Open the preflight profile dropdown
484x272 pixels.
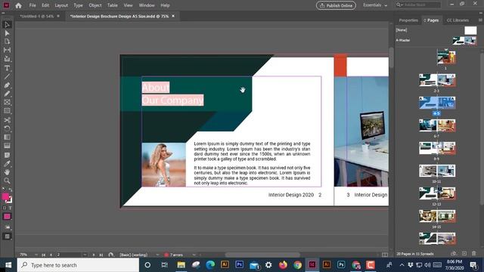[157, 255]
